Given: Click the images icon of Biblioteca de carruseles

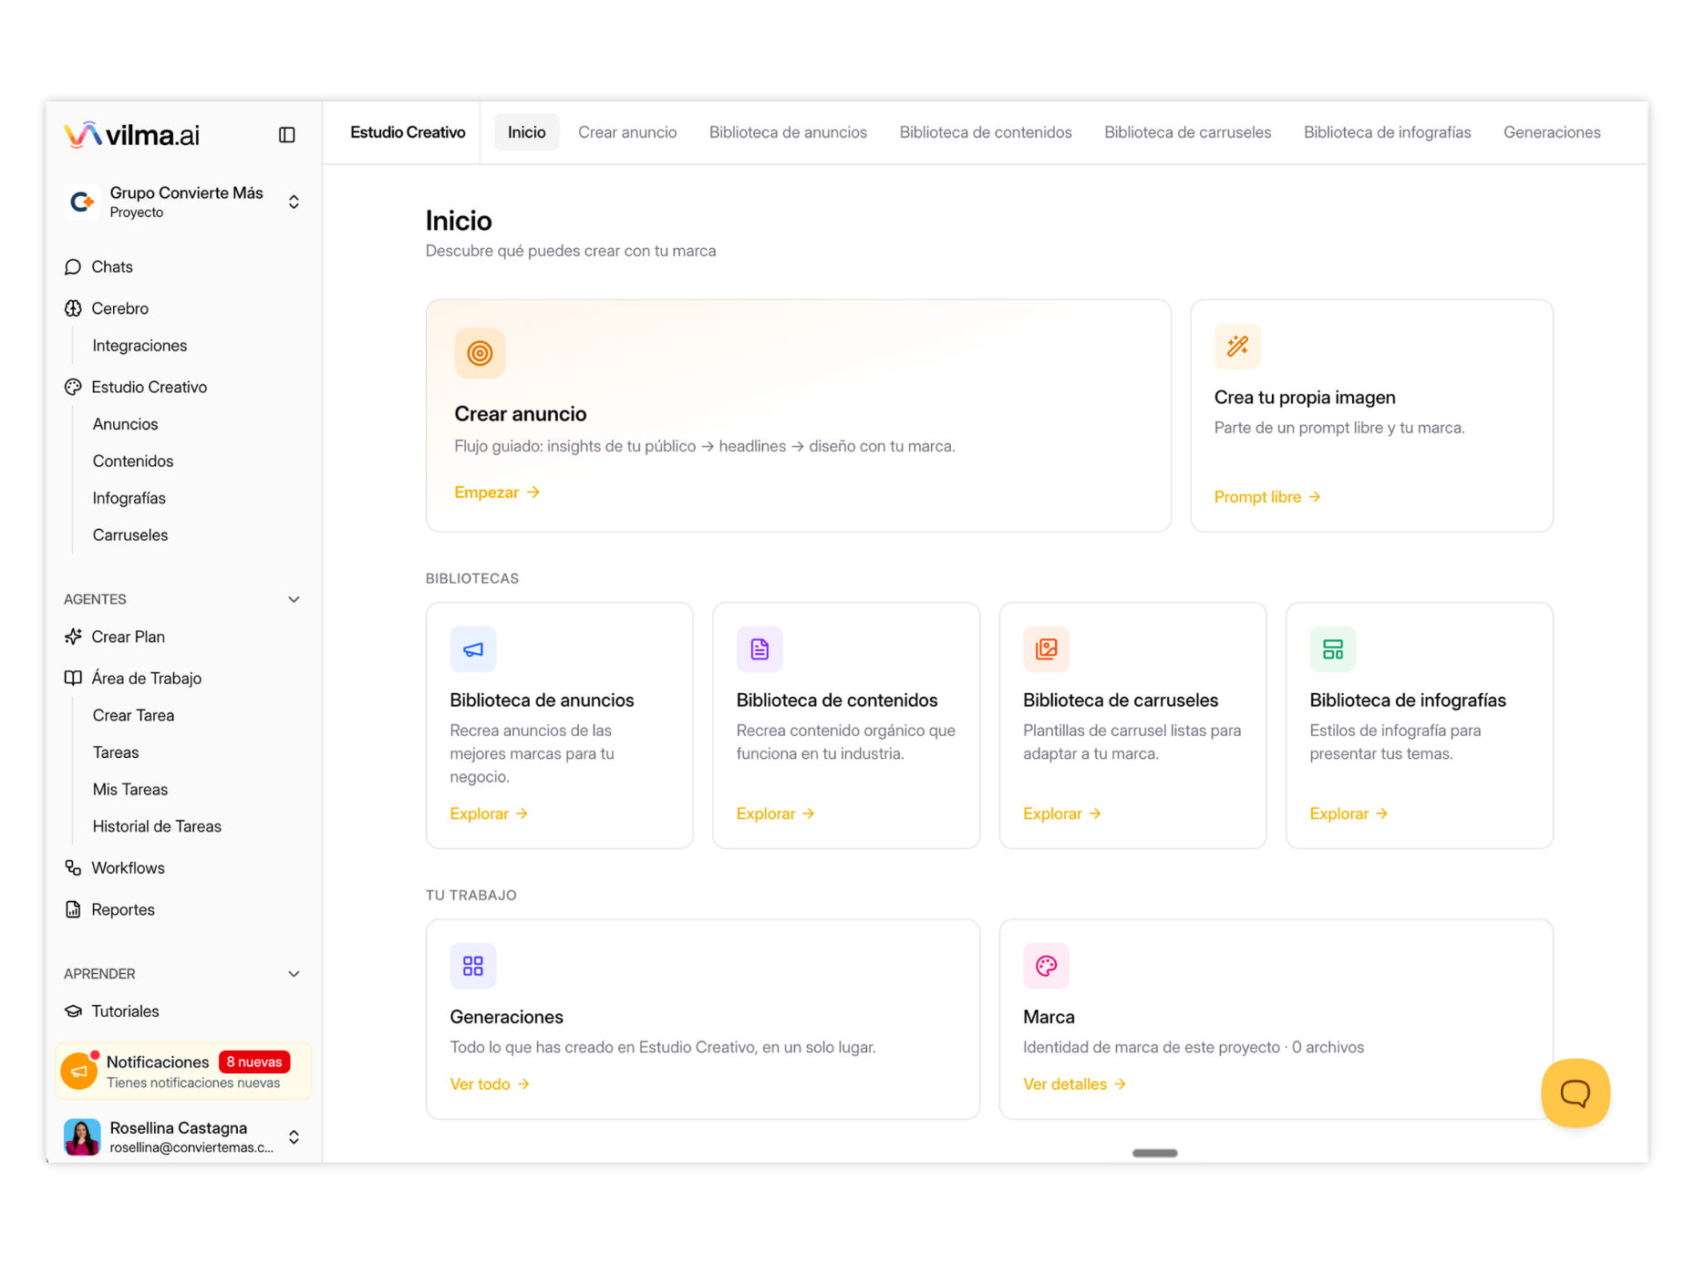Looking at the screenshot, I should [1046, 649].
